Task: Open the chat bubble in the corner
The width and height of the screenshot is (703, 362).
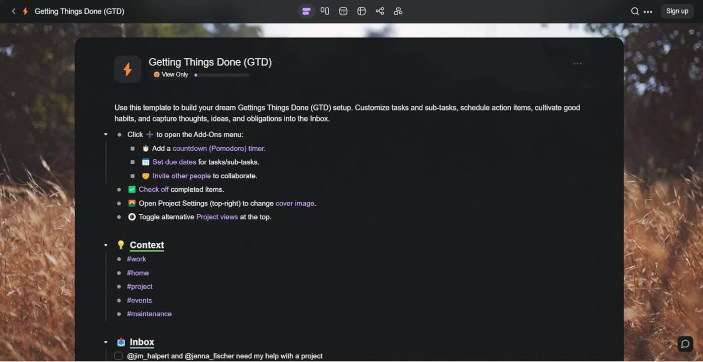Action: pyautogui.click(x=685, y=344)
